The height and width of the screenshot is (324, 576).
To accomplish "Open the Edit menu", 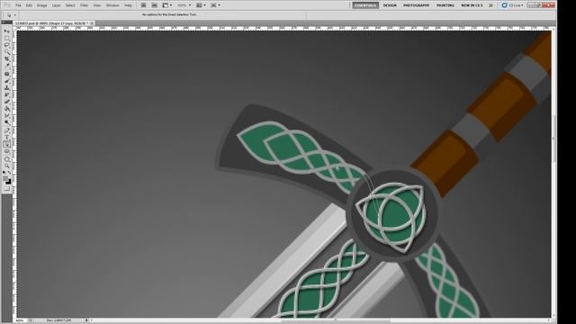I will pyautogui.click(x=29, y=5).
